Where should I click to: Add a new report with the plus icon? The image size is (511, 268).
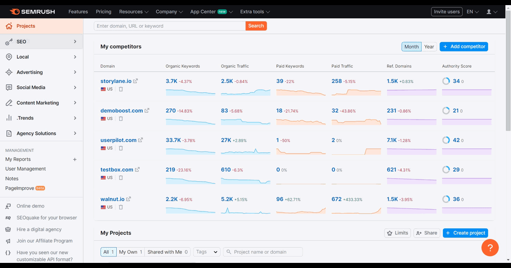(75, 160)
